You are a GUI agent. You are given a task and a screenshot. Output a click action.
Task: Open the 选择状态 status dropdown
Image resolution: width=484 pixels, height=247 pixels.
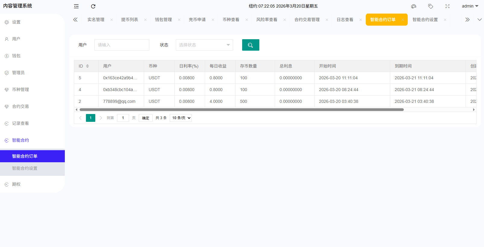click(204, 45)
